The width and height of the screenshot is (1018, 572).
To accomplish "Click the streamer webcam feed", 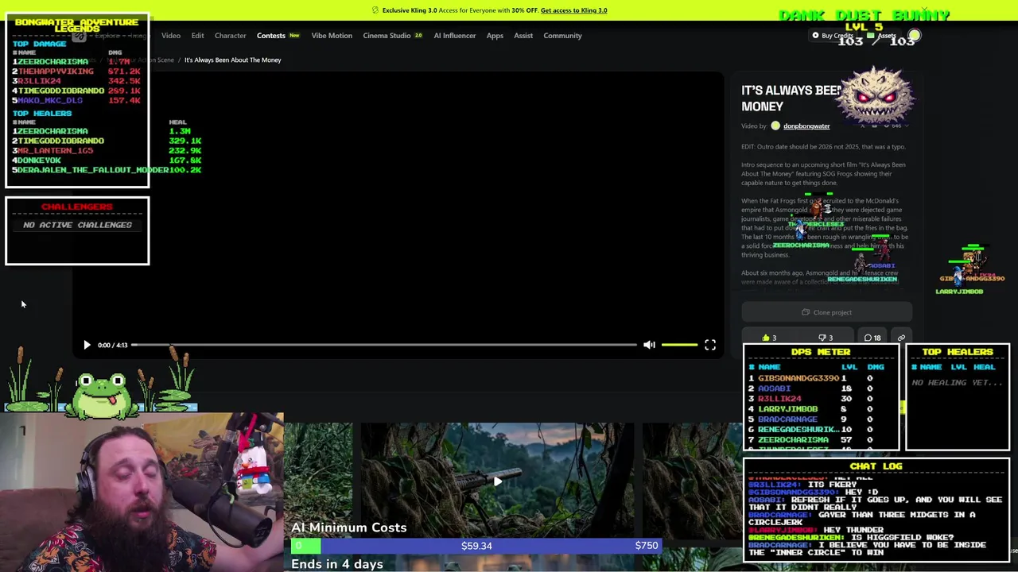I will (x=142, y=493).
